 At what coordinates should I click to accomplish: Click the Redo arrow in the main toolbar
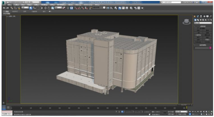point(7,8)
